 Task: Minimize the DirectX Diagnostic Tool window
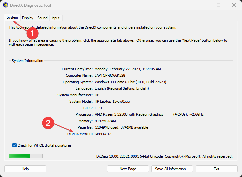(204, 5)
